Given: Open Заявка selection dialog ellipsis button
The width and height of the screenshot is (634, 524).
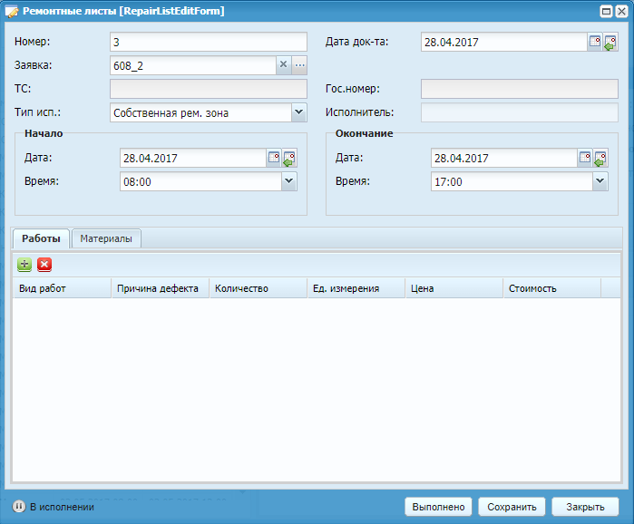Looking at the screenshot, I should point(299,65).
